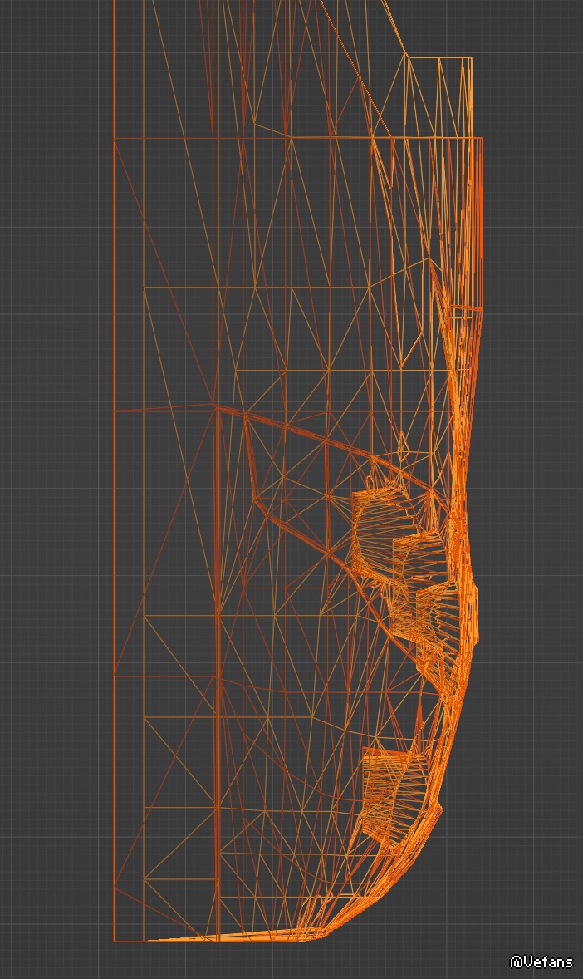Select the orange wireframe mesh object
Viewport: 583px width, 979px height.
pos(298,470)
